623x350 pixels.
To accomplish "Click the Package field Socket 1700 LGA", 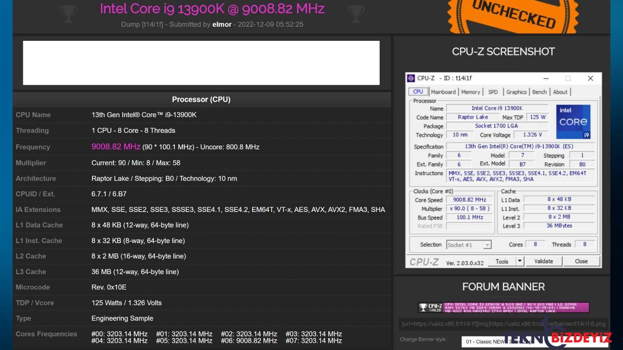I will click(496, 126).
